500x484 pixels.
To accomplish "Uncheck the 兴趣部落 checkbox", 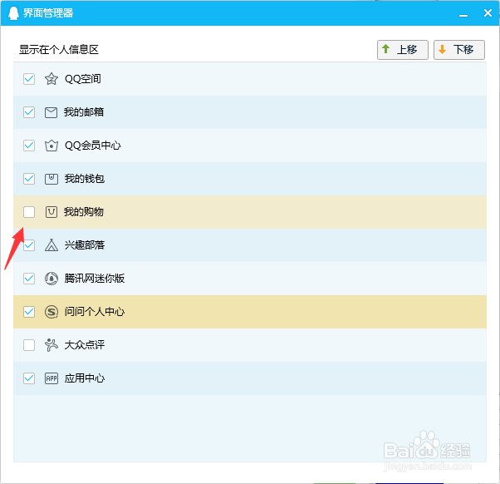I will [29, 245].
